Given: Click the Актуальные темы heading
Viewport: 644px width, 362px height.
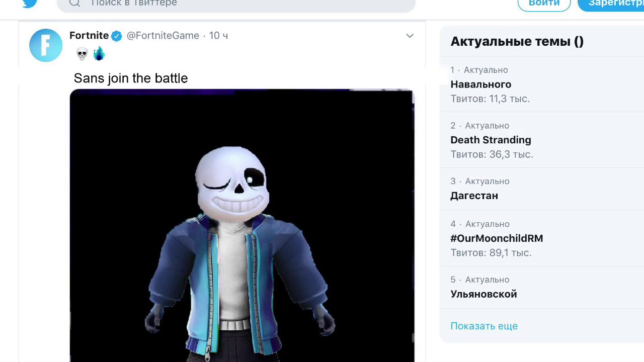Looking at the screenshot, I should [x=517, y=42].
